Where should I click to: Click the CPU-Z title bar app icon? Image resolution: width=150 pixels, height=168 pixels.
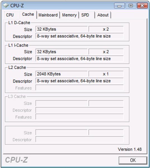(x=6, y=5)
